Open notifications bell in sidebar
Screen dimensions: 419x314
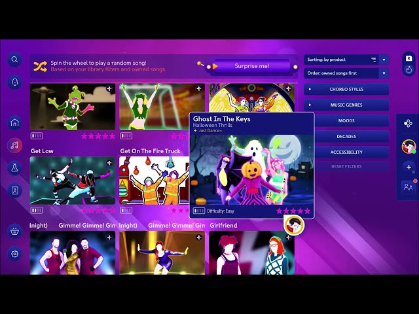click(x=14, y=82)
